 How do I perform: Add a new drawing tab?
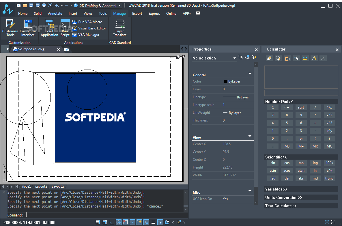67,50
